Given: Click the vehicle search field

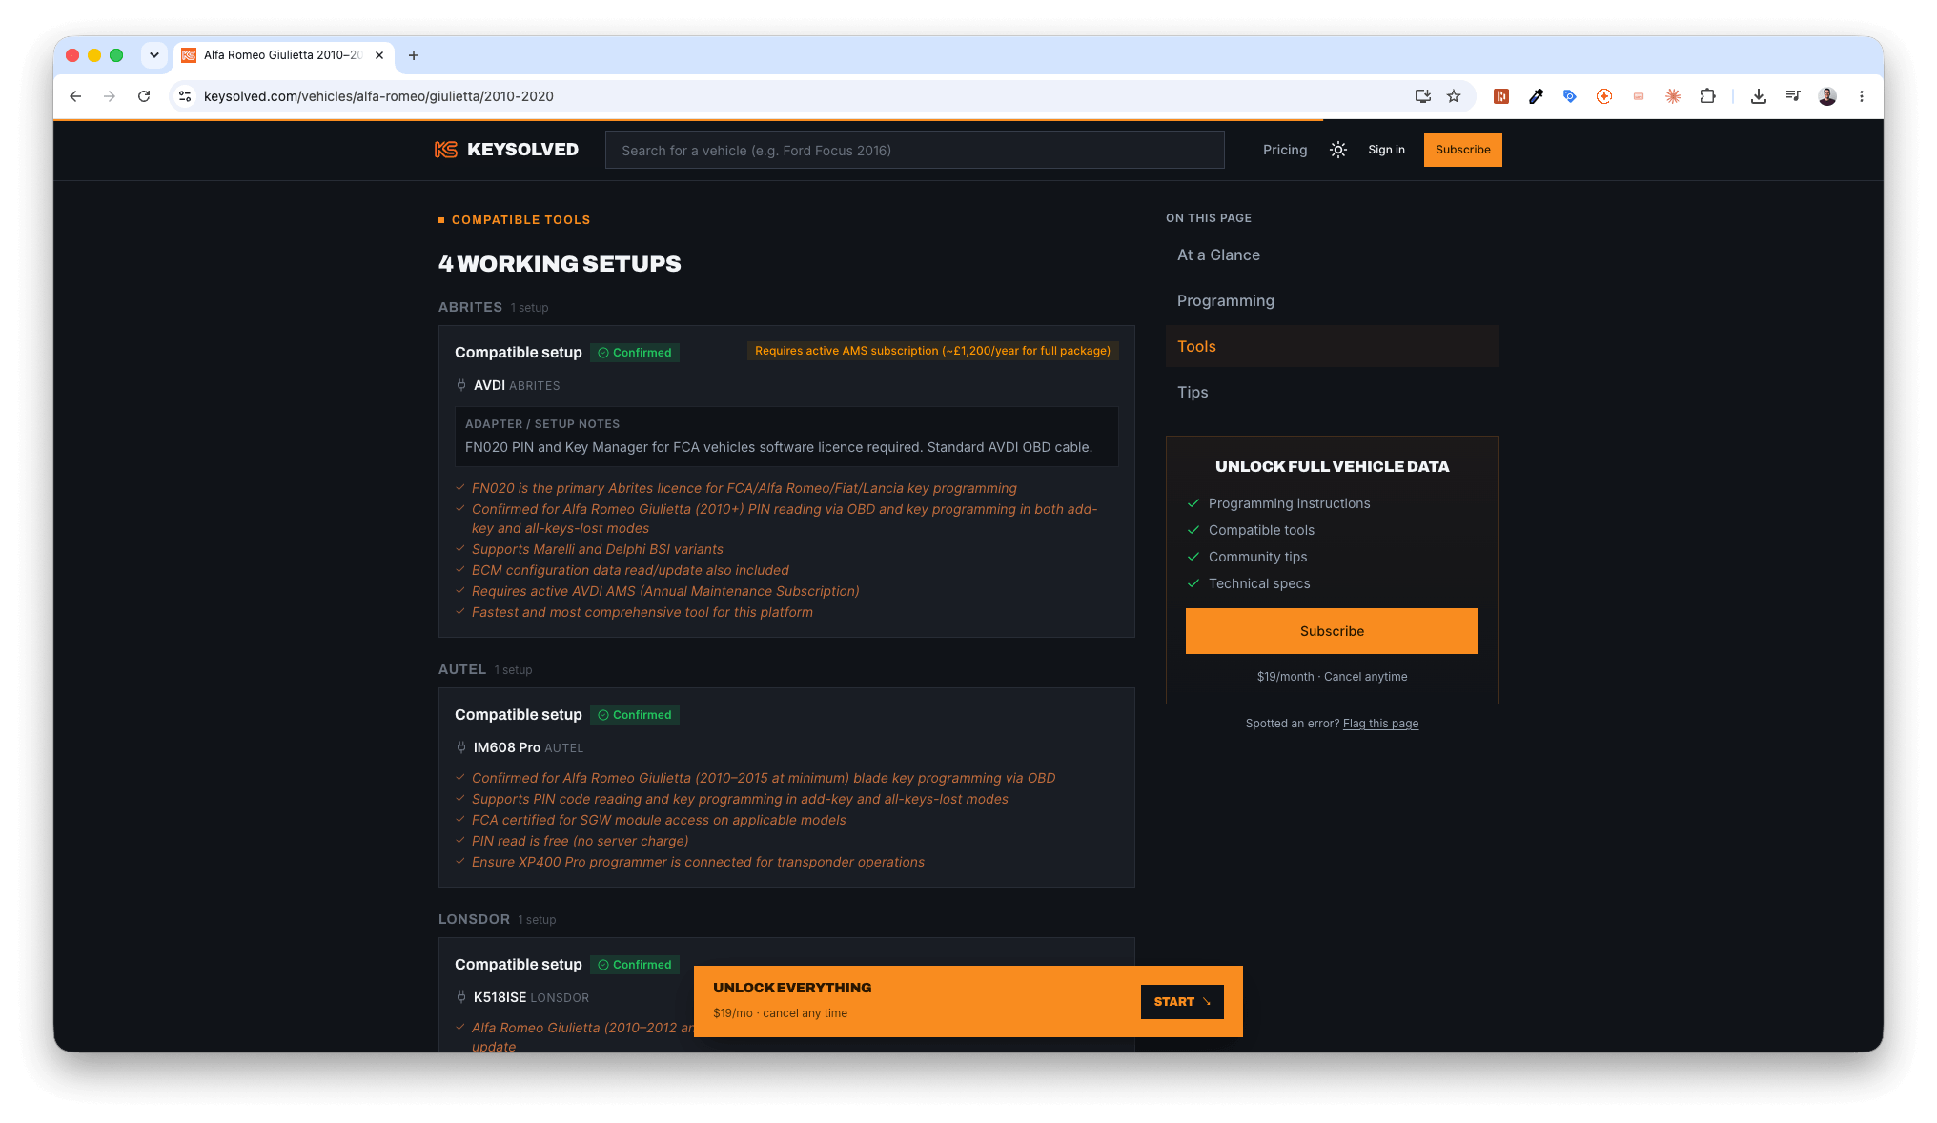Looking at the screenshot, I should click(x=914, y=150).
